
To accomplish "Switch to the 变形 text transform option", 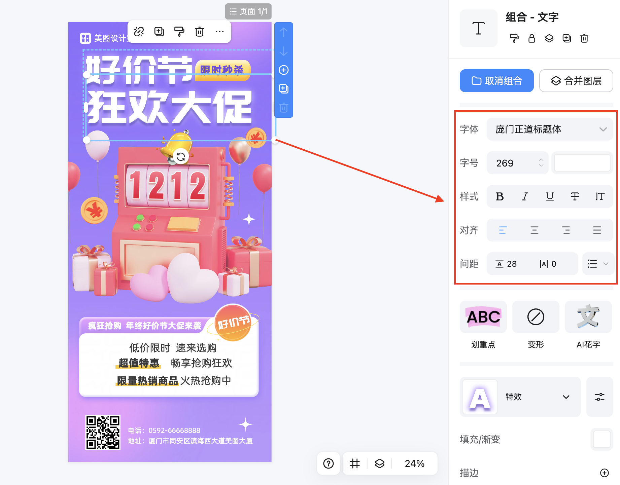I will pyautogui.click(x=536, y=317).
